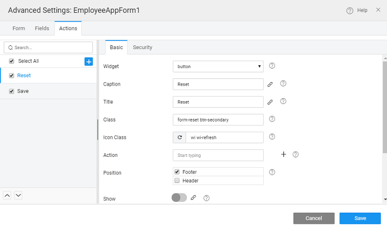Click the bind link icon next to Caption
This screenshot has width=387, height=232.
coord(270,84)
